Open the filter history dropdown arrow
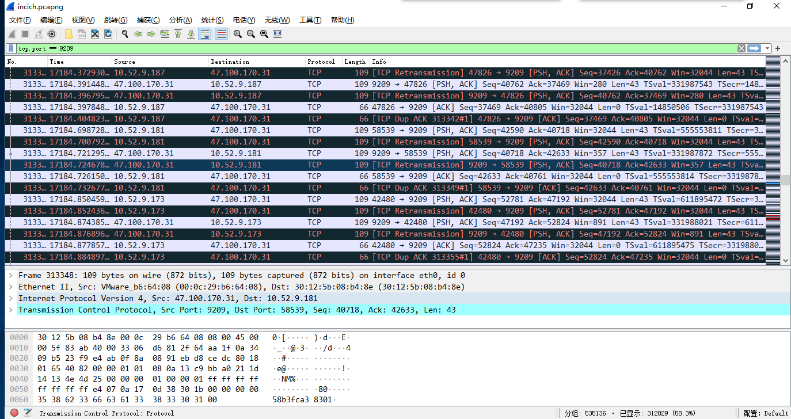791x419 pixels. pos(766,48)
